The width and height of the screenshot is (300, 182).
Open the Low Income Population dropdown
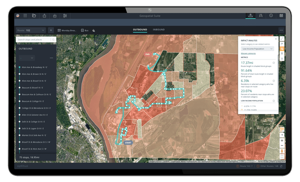(x=257, y=48)
